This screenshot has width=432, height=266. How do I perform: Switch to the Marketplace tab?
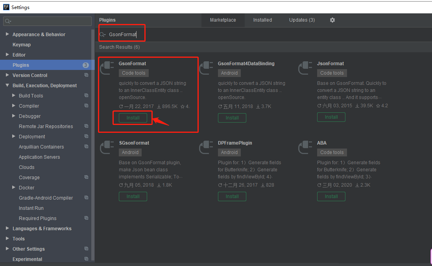point(223,20)
